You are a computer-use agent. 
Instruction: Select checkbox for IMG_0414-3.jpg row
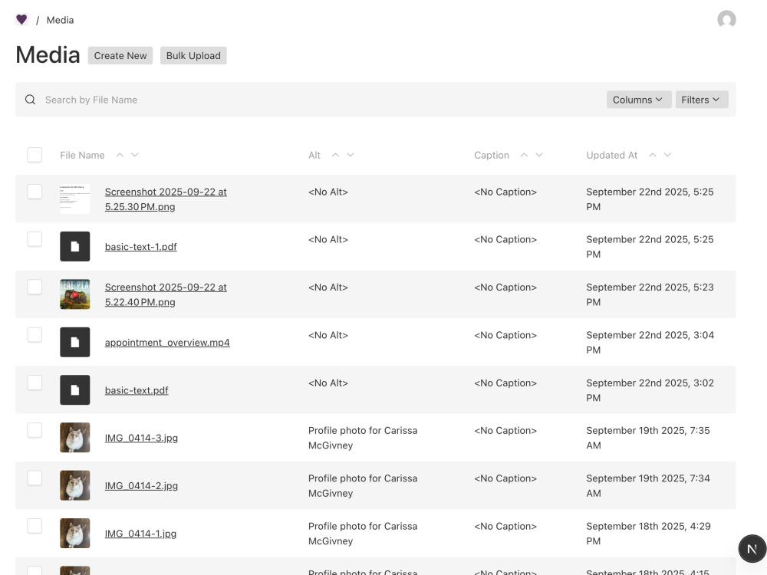click(x=35, y=430)
